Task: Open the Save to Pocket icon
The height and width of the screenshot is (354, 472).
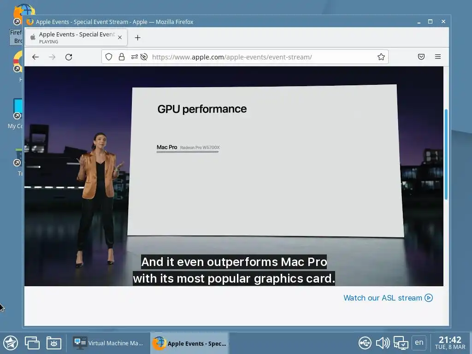Action: click(421, 57)
